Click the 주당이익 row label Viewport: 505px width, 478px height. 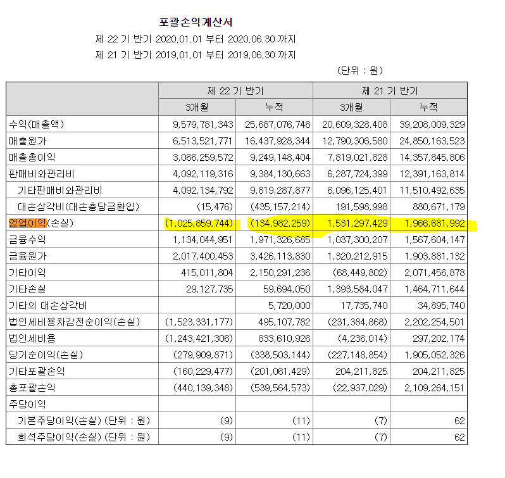27,403
